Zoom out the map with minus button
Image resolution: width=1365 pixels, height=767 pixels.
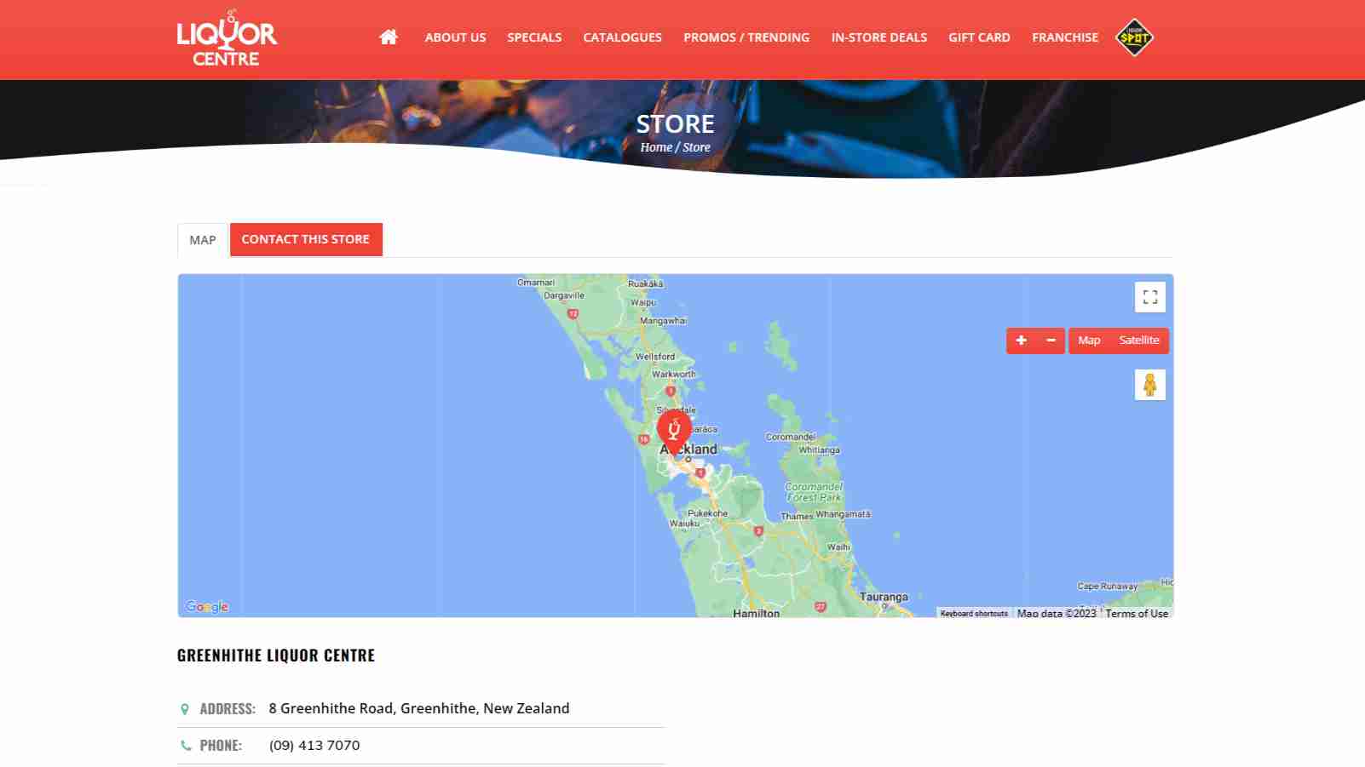1051,341
